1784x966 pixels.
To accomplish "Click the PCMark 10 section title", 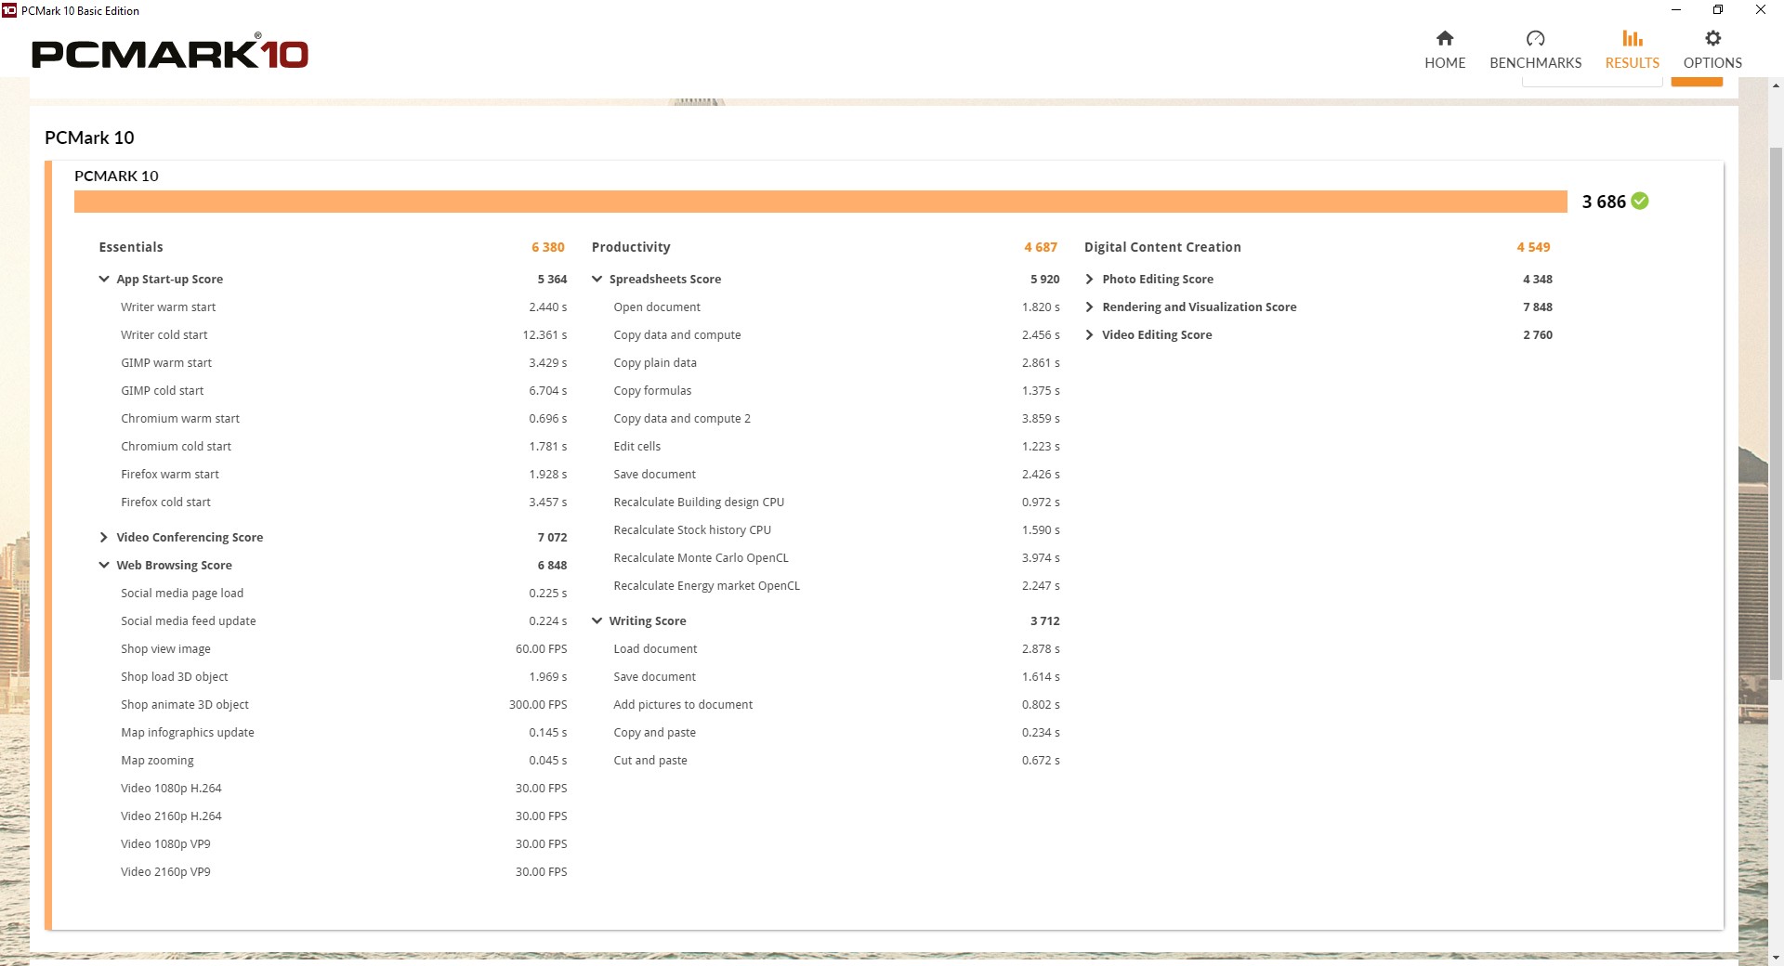I will pyautogui.click(x=89, y=137).
